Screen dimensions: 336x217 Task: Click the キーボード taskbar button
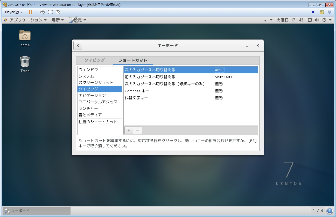point(37,211)
